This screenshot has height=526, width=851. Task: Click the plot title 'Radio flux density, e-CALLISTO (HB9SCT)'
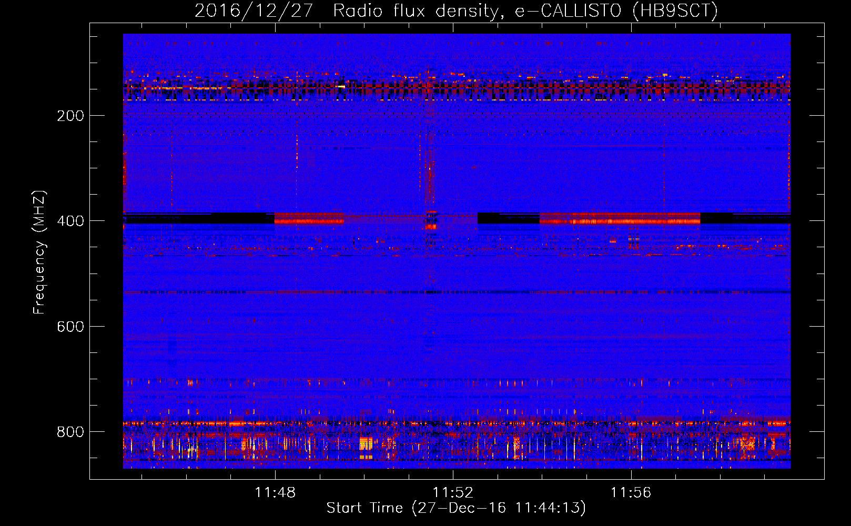click(x=525, y=11)
